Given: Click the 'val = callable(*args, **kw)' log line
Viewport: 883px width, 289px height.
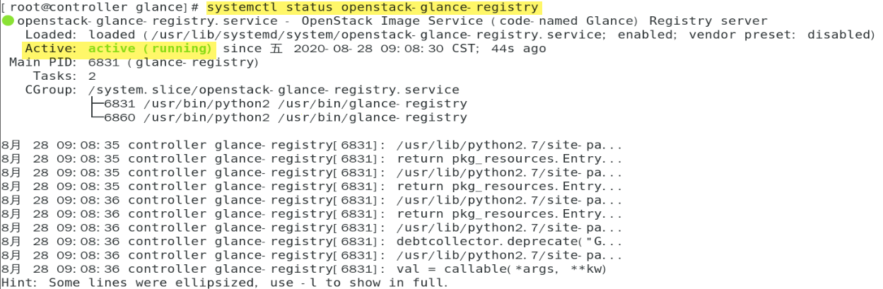Looking at the screenshot, I should tap(304, 269).
